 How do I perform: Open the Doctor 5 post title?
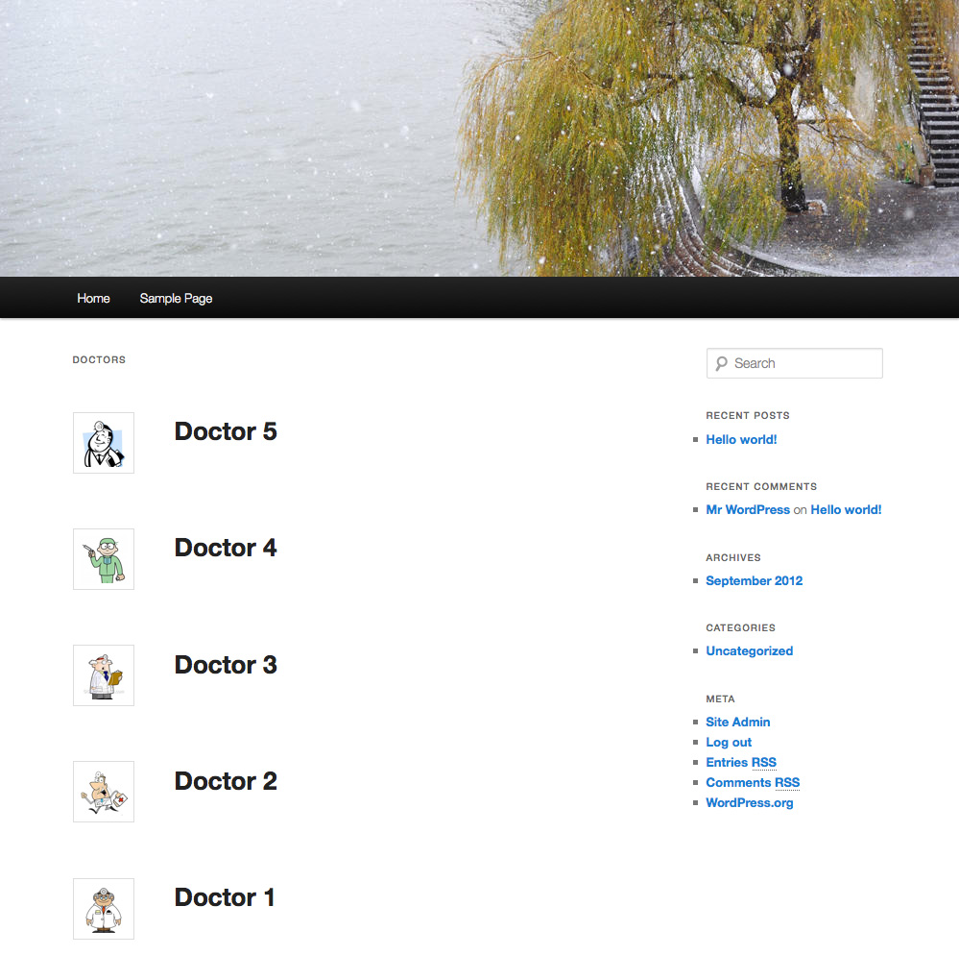point(226,432)
